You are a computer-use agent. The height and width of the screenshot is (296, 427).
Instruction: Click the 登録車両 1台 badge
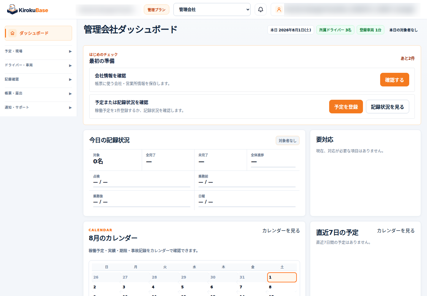[370, 30]
